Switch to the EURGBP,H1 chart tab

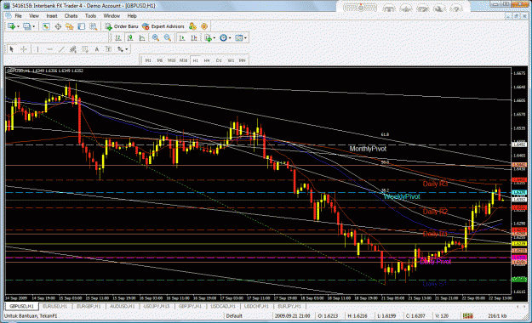pyautogui.click(x=89, y=306)
